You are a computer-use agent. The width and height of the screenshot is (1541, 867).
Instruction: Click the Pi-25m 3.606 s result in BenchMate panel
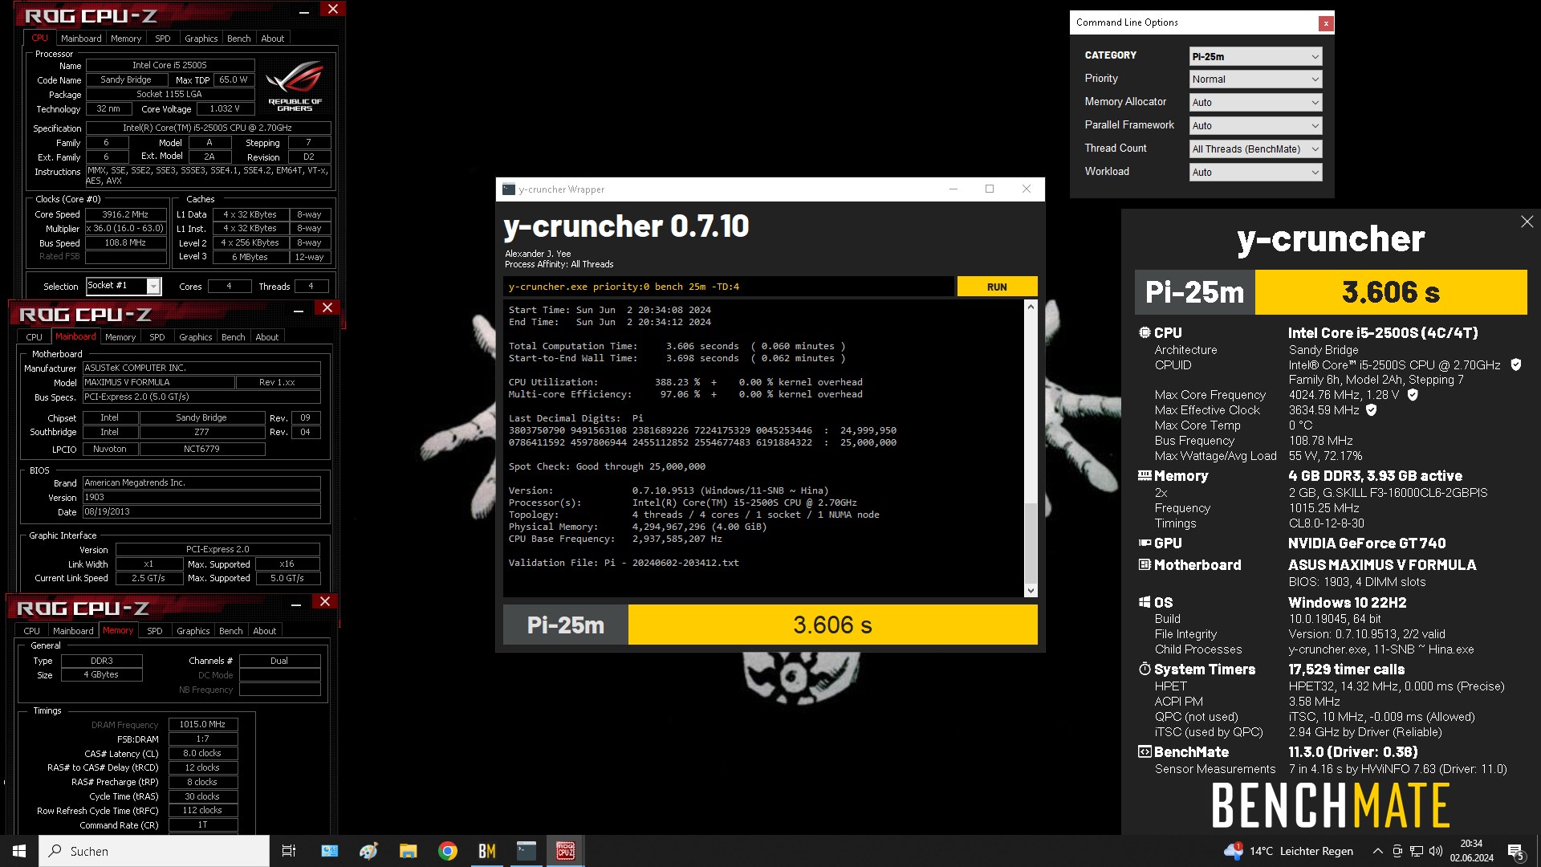[1331, 292]
